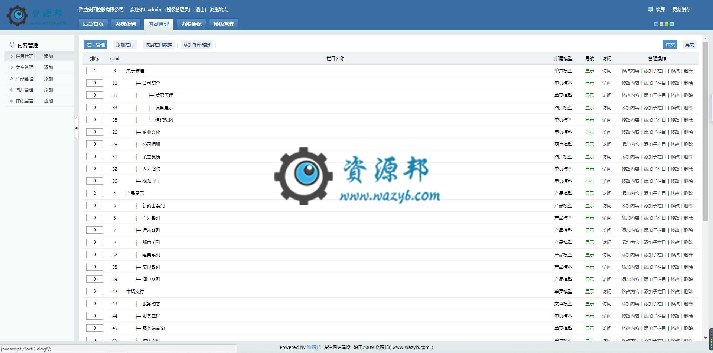713x353 pixels.
Task: Switch to the 内容管理 tab
Action: pyautogui.click(x=159, y=24)
